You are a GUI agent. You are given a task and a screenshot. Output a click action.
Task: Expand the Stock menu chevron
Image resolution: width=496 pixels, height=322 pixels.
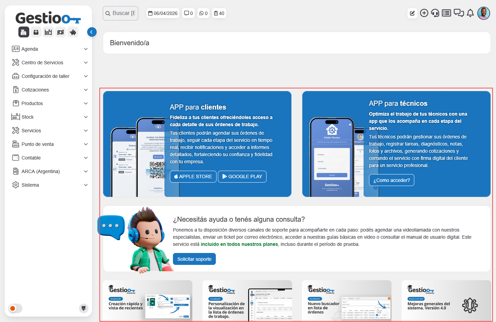[x=86, y=117]
